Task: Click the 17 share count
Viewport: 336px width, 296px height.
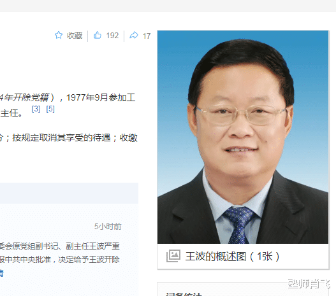Action: (x=147, y=36)
